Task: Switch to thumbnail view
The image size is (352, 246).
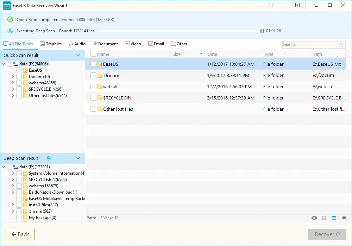Action: click(324, 218)
